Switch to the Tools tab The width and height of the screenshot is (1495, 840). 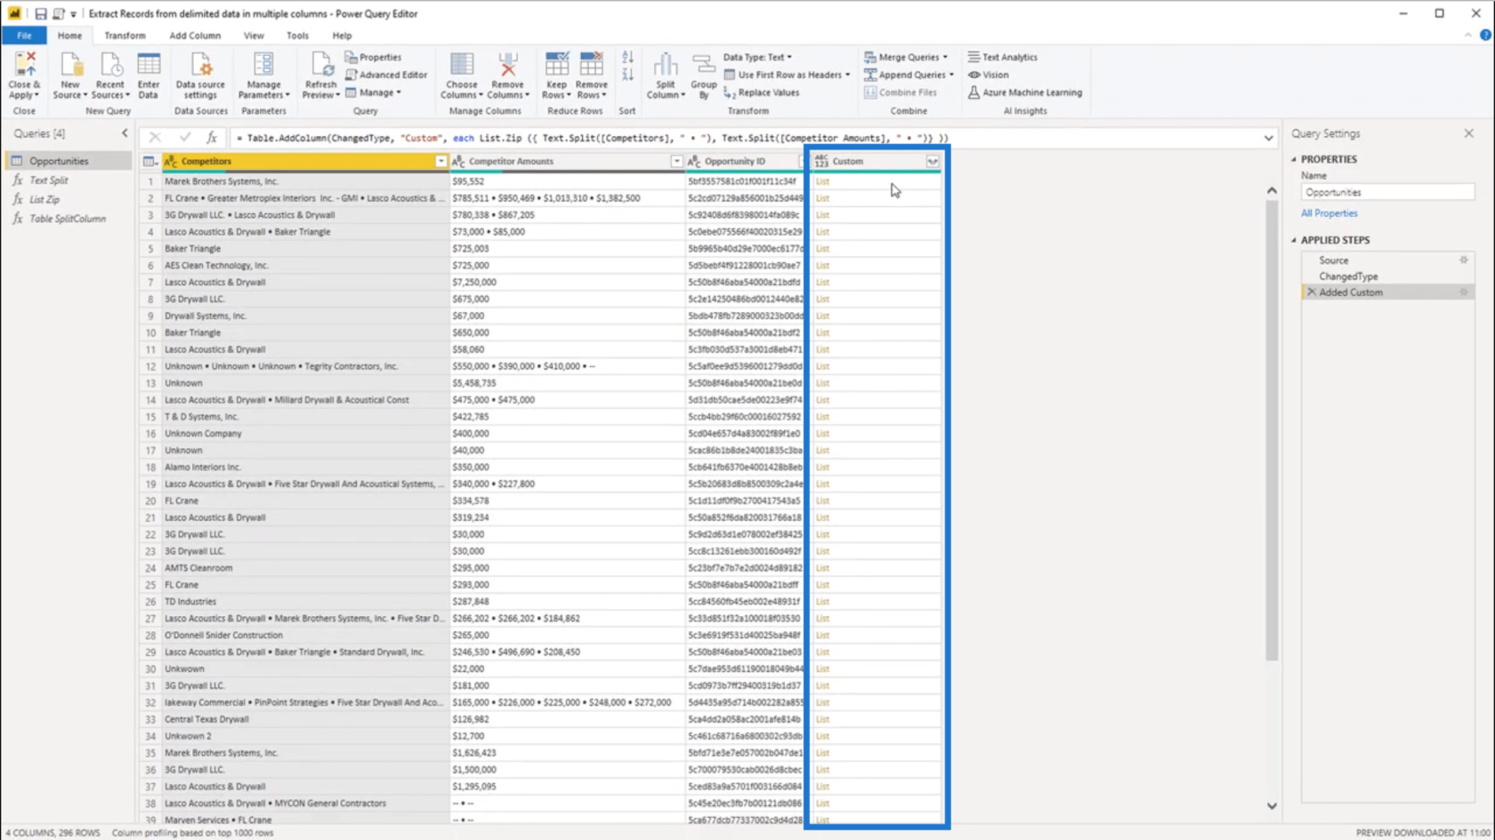click(x=297, y=36)
